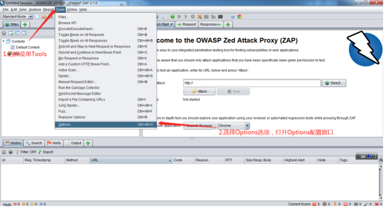Choose Encode/Decode/Hash... menu entry
The image size is (384, 207).
pos(106,29)
